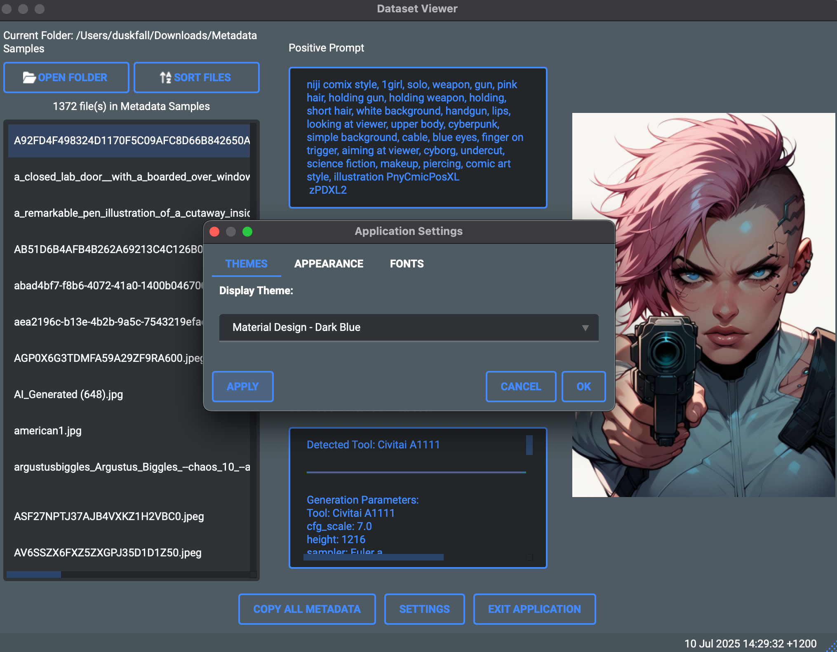Click Cancel in Application Settings

[521, 387]
